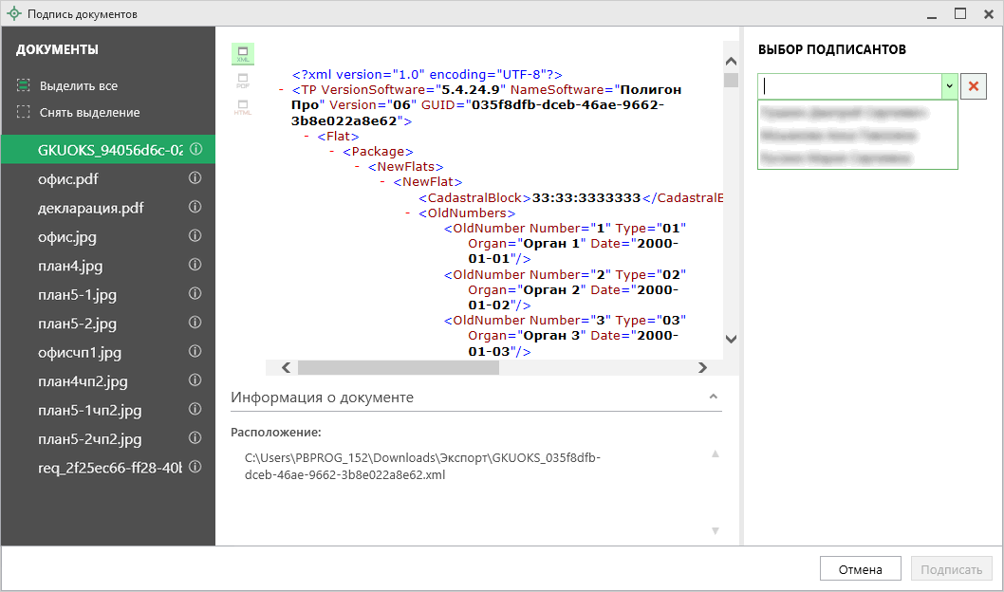
Task: Collapse Информация о документе section
Action: pos(713,398)
